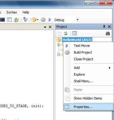Choose Build Project from context menu

[88, 52]
